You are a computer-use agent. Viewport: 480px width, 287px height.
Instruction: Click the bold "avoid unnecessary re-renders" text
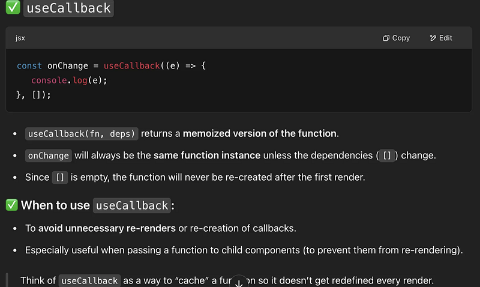107,228
